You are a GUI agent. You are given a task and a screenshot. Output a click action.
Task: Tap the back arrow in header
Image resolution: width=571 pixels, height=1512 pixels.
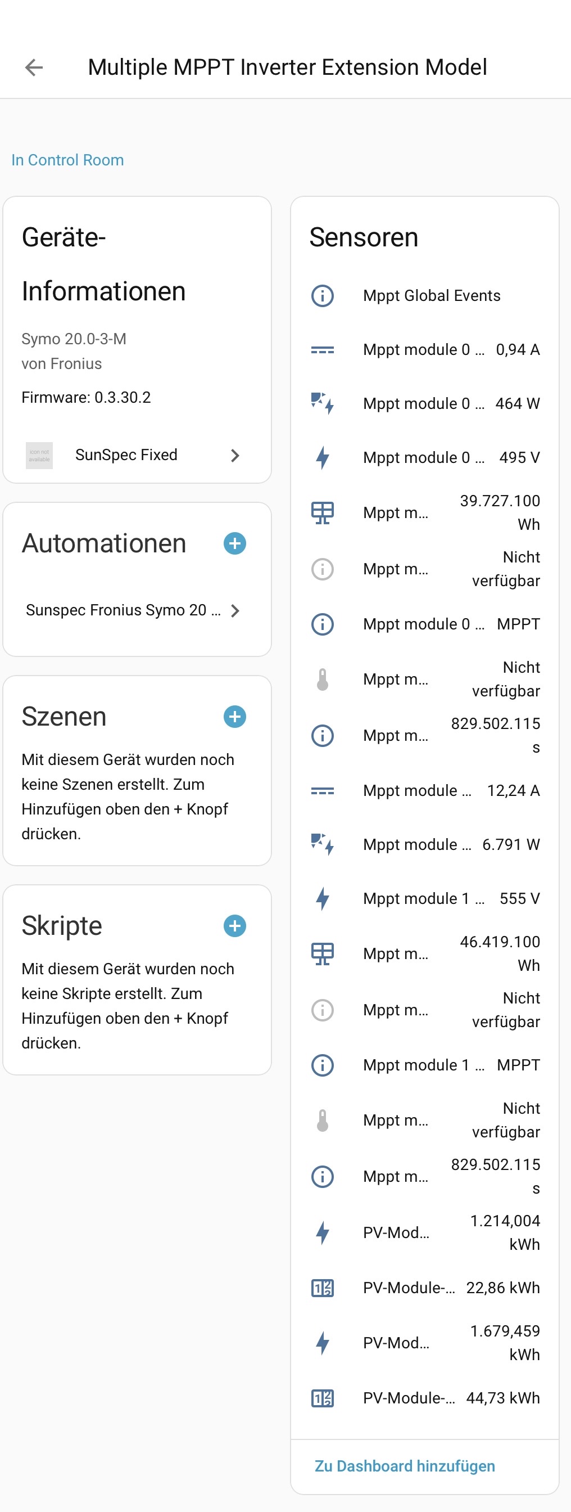[34, 67]
